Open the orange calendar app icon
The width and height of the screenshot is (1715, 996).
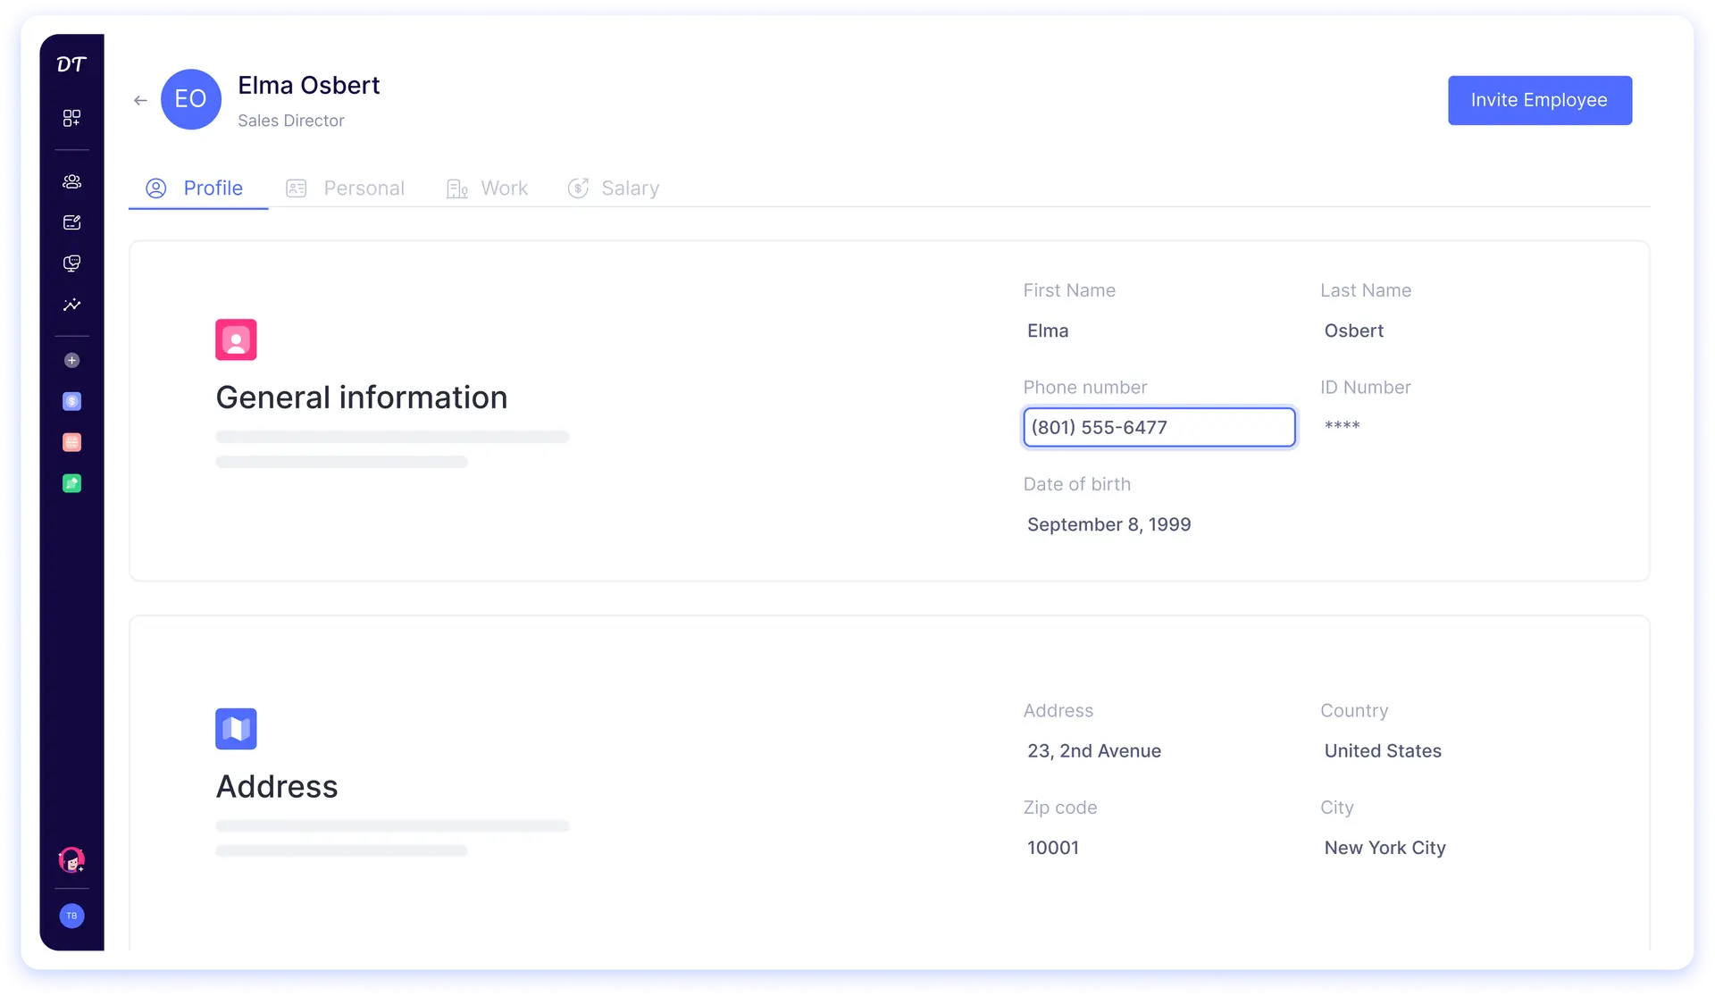pos(71,442)
